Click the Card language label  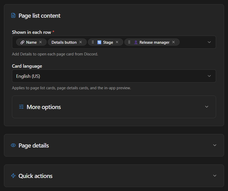coord(27,66)
